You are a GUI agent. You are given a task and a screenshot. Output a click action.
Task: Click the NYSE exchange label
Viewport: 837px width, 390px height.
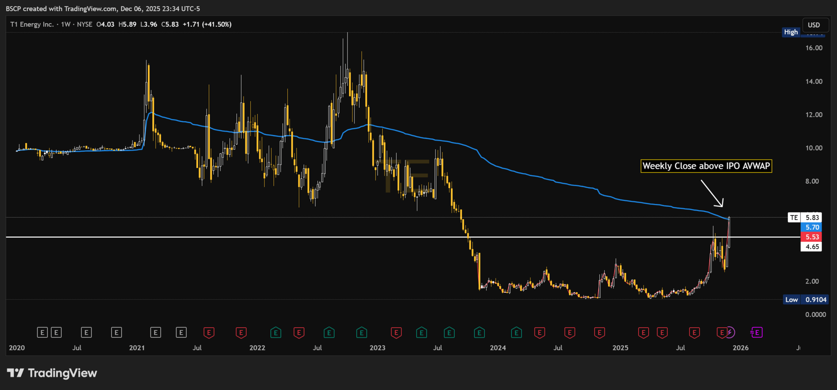click(x=85, y=24)
